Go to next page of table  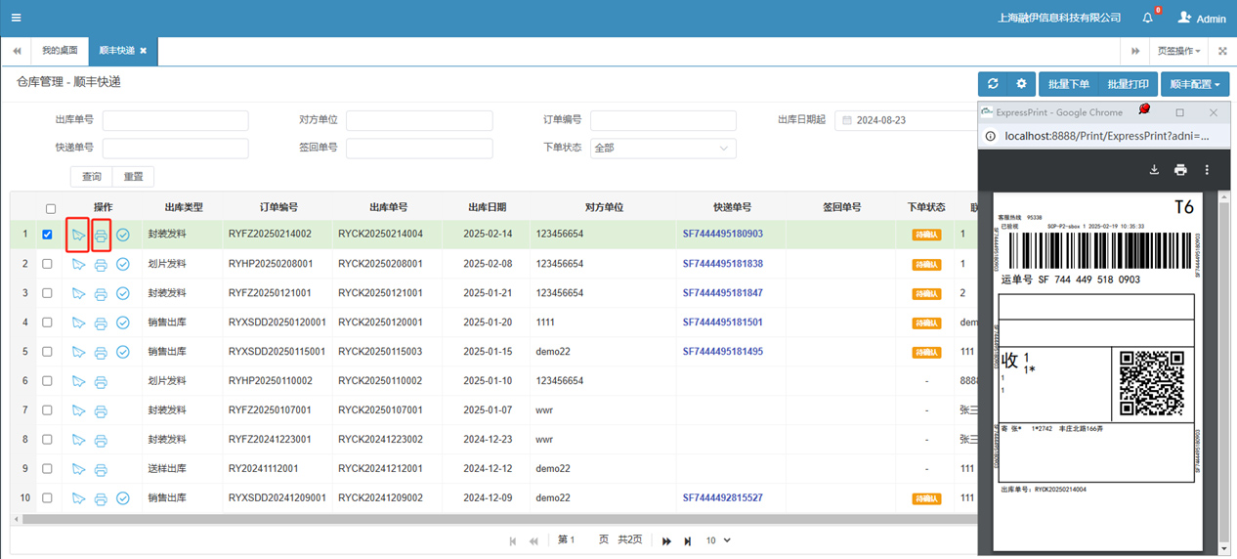pyautogui.click(x=666, y=540)
